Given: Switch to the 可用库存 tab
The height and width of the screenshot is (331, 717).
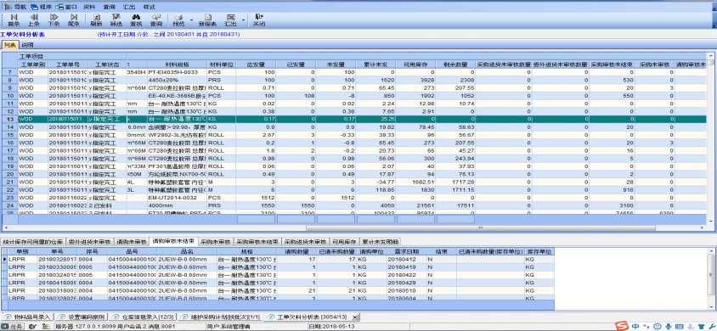Looking at the screenshot, I should [x=344, y=242].
